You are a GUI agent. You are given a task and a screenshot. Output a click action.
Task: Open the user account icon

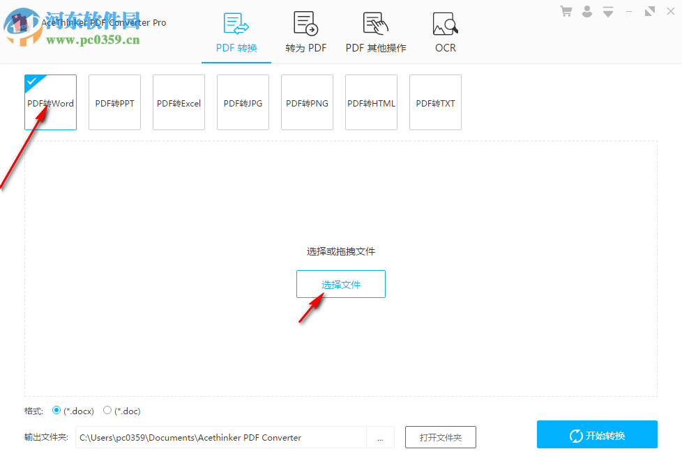click(x=586, y=11)
